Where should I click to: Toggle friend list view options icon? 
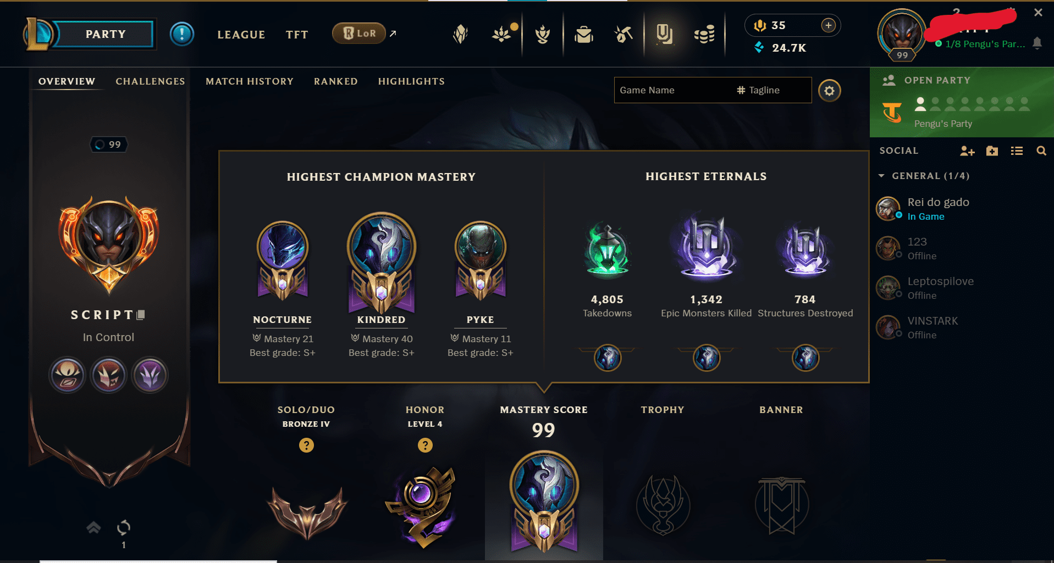pyautogui.click(x=1017, y=151)
